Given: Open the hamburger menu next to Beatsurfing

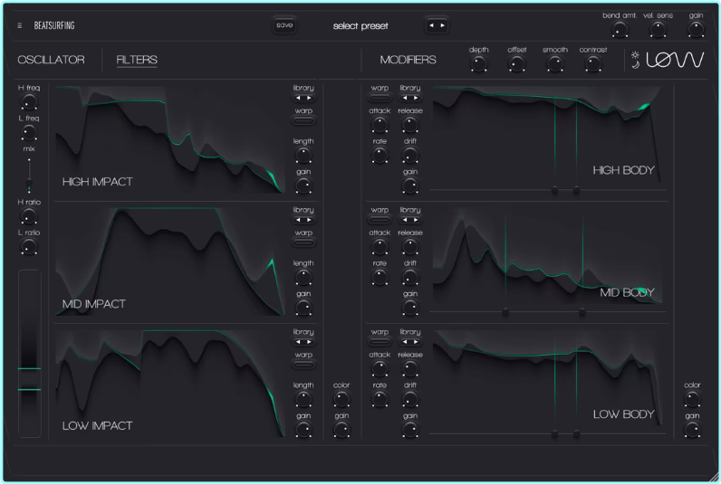Looking at the screenshot, I should tap(19, 25).
